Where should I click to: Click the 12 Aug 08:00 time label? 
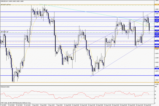(x=76, y=105)
